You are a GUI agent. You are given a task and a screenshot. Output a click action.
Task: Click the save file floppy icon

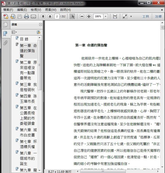coord(20,16)
